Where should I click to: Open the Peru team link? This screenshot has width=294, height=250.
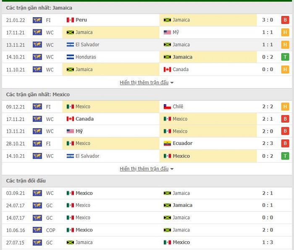(81, 20)
